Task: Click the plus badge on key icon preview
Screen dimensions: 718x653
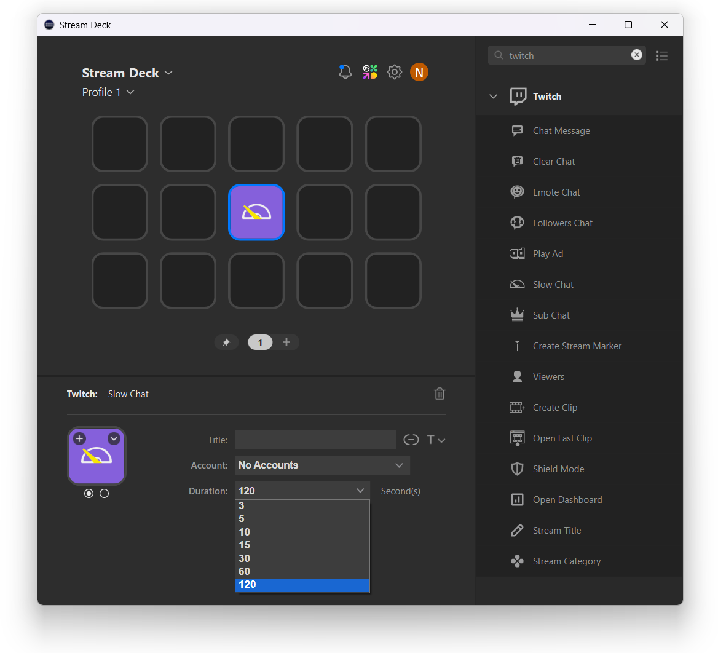Action: (79, 438)
